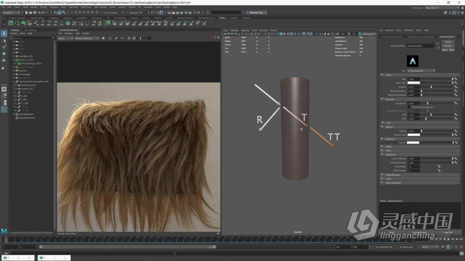Enable the Anisotropic Roughness checkbox
The width and height of the screenshot is (465, 261).
tap(409, 107)
